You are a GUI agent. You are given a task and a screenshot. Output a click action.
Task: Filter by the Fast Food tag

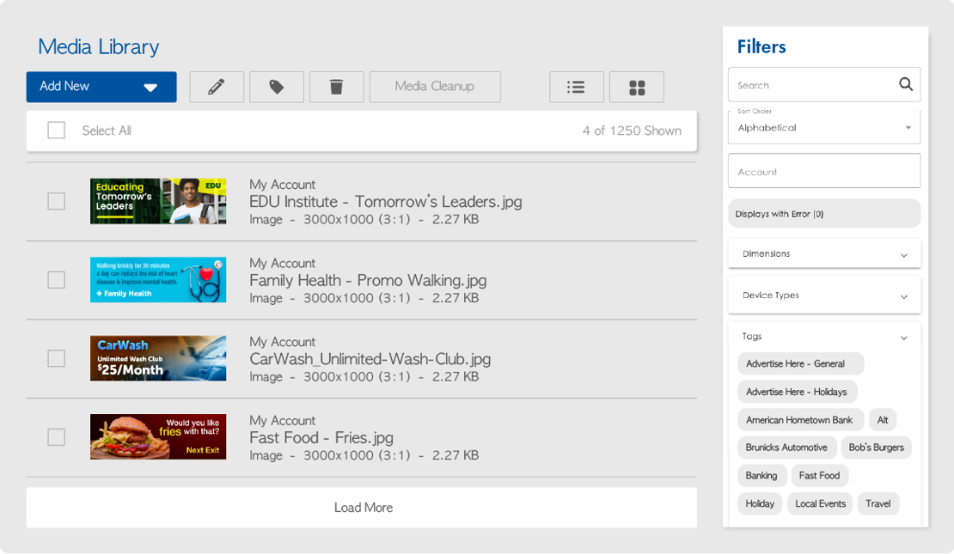tap(819, 476)
